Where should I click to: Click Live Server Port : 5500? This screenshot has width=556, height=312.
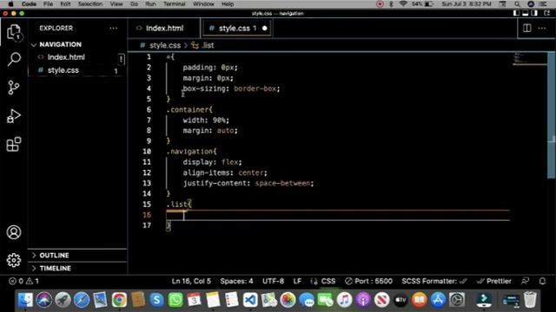pos(368,281)
